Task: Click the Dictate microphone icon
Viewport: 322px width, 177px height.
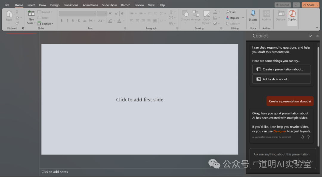Action: [253, 14]
